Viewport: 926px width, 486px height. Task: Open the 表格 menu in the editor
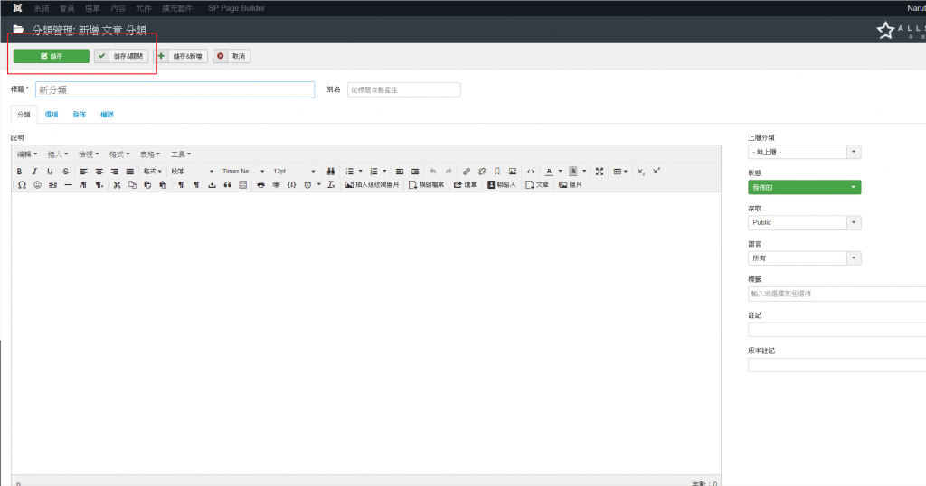point(151,154)
